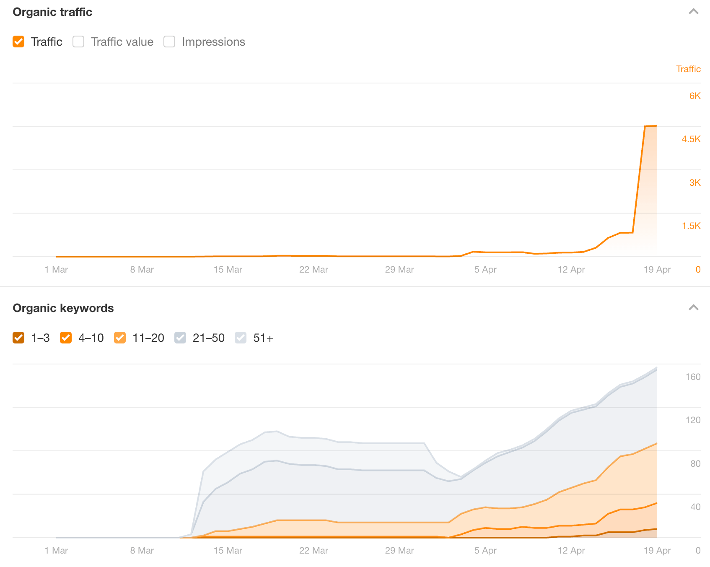Viewport: 710px width, 567px height.
Task: Click the 3K traffic axis value
Action: click(695, 183)
